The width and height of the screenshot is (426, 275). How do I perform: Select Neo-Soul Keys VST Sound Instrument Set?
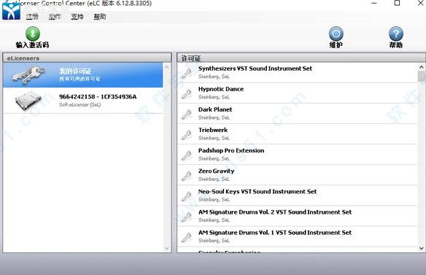point(297,195)
